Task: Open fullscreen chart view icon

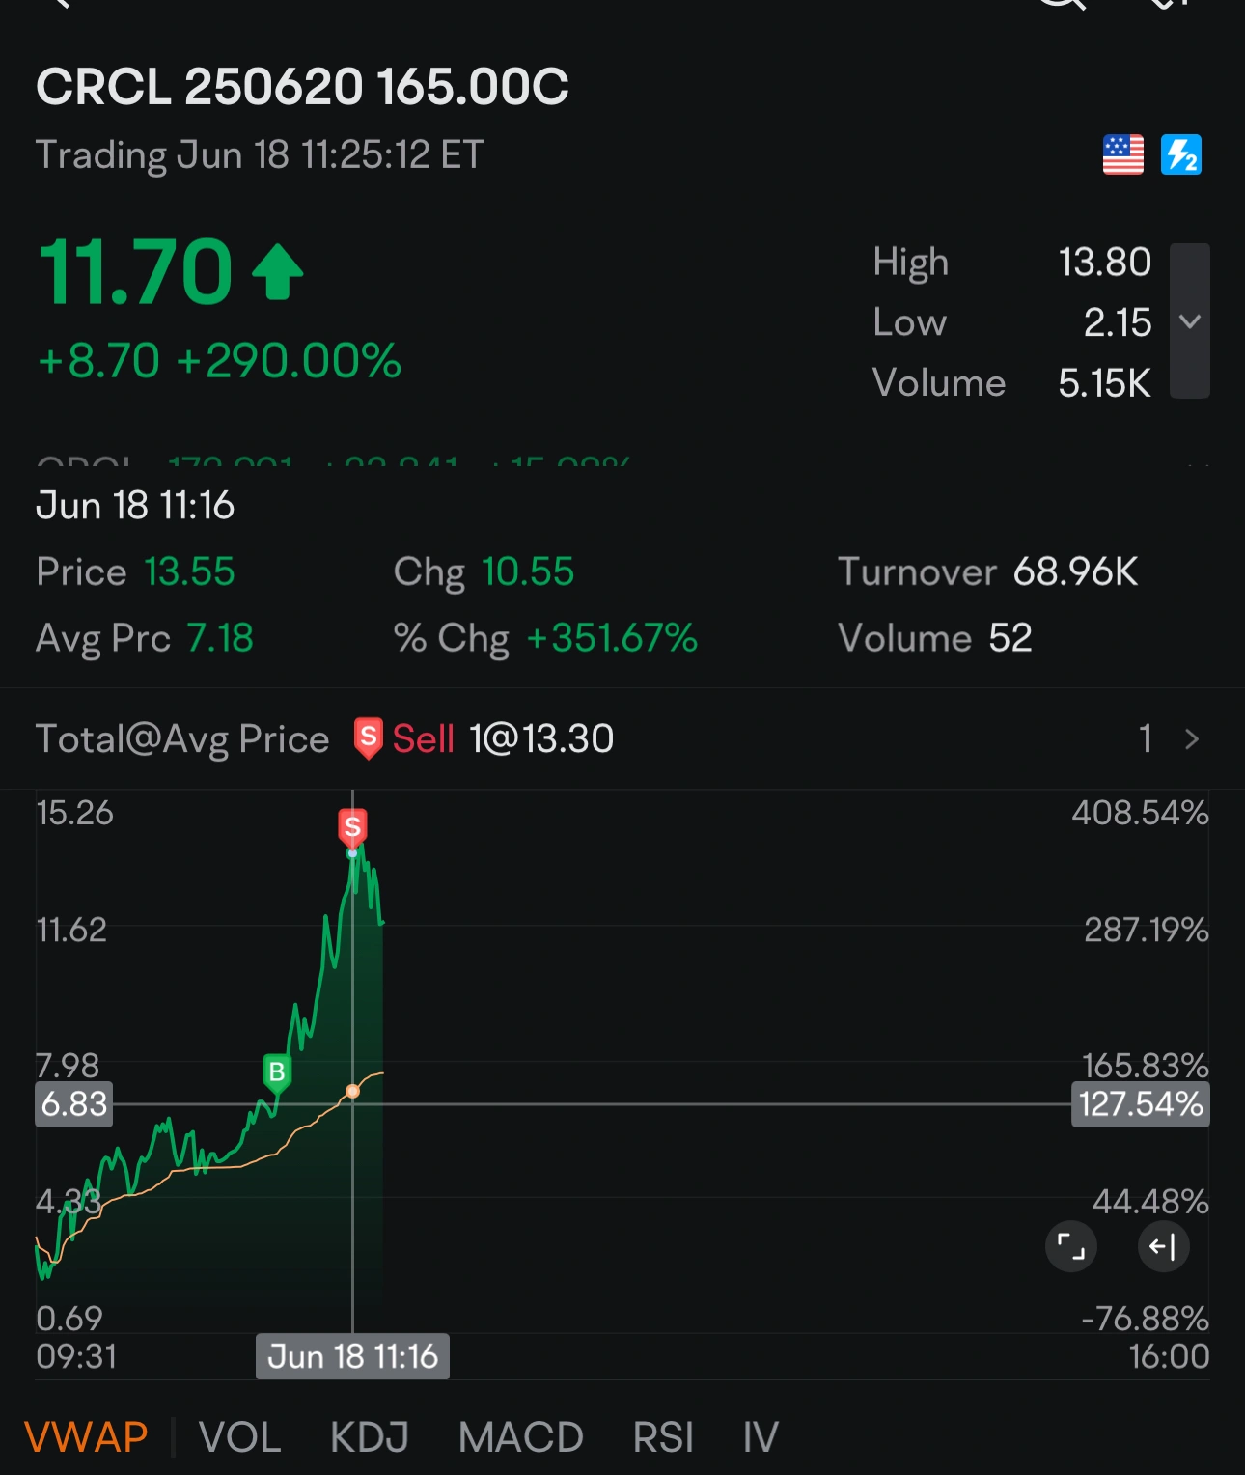Action: [x=1071, y=1246]
